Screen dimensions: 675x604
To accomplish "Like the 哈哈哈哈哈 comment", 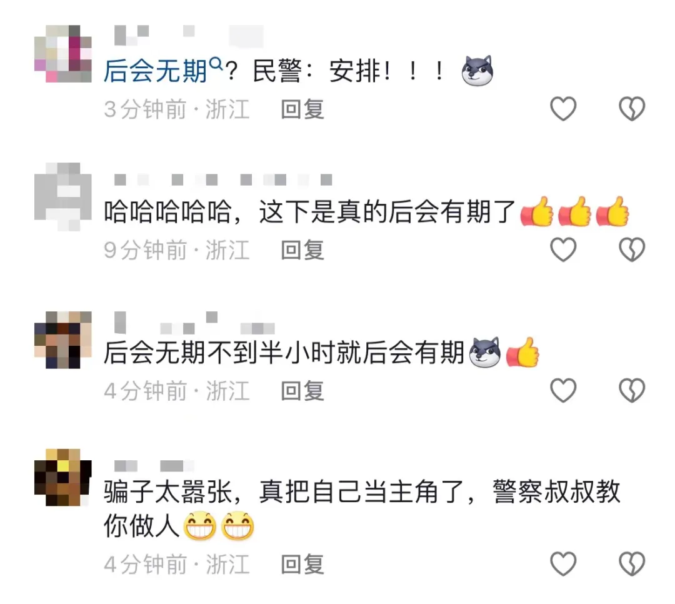I will (x=563, y=249).
